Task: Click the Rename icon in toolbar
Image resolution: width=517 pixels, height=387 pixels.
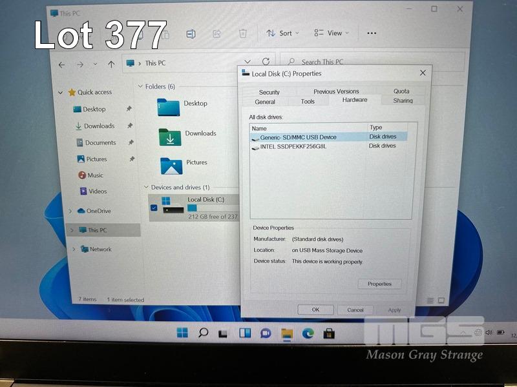Action: 191,34
